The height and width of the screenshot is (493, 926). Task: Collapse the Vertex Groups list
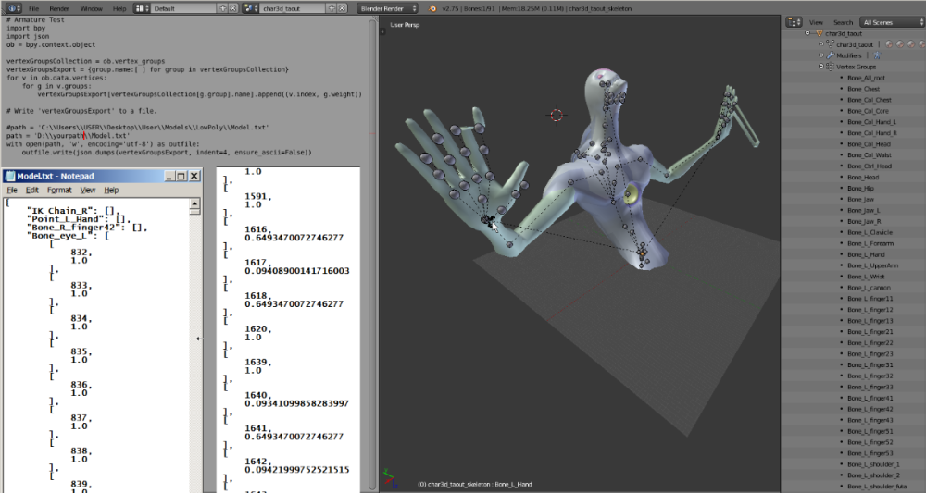(821, 67)
